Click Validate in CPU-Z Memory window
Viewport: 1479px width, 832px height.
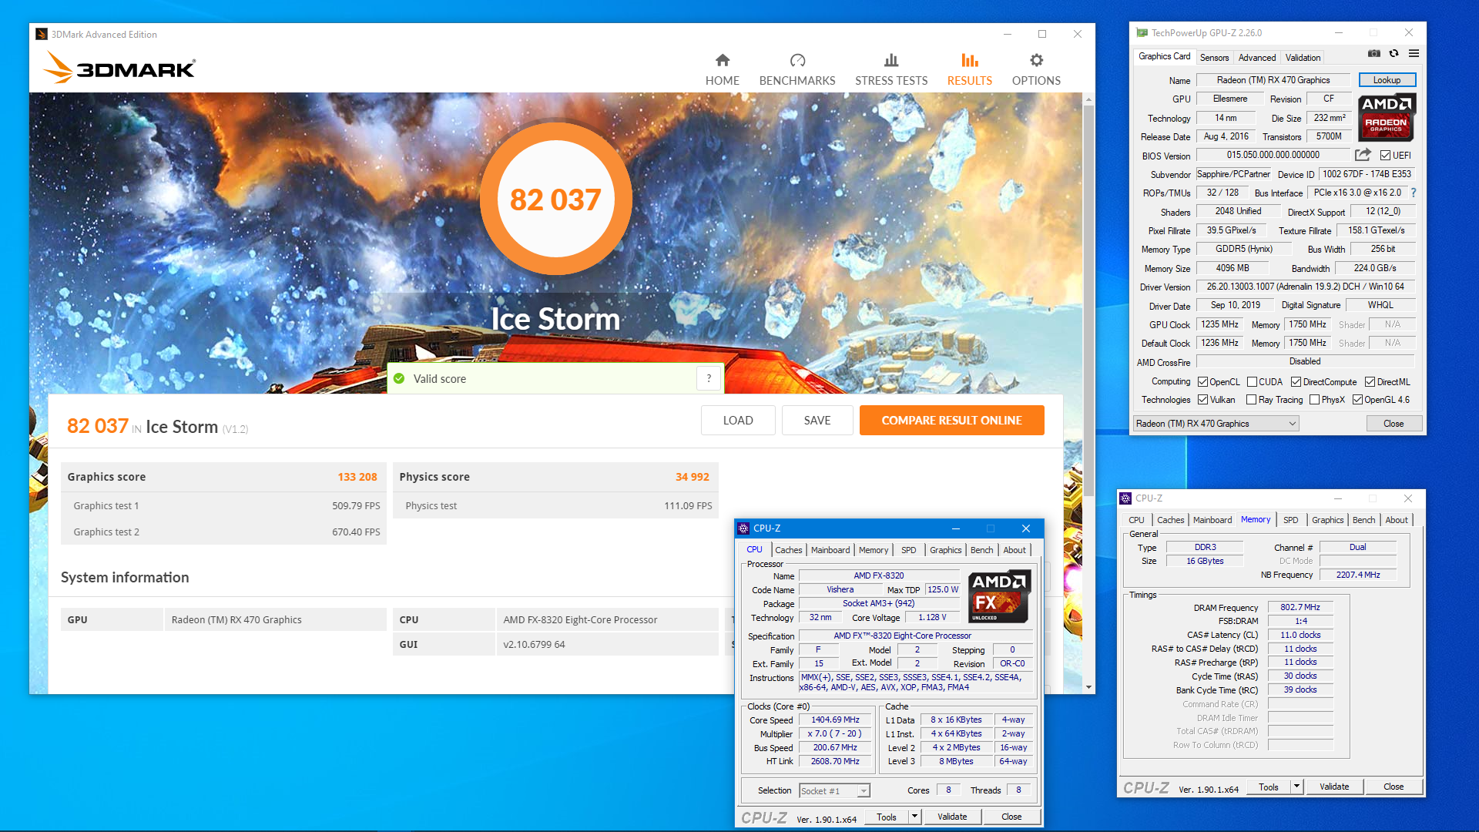(x=1334, y=787)
